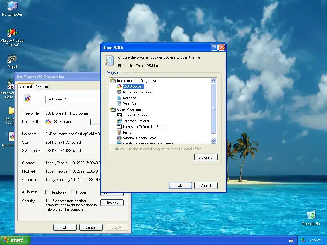This screenshot has width=327, height=245.
Task: Click '360 Browser HTML Document' file type text
Action: pos(68,113)
